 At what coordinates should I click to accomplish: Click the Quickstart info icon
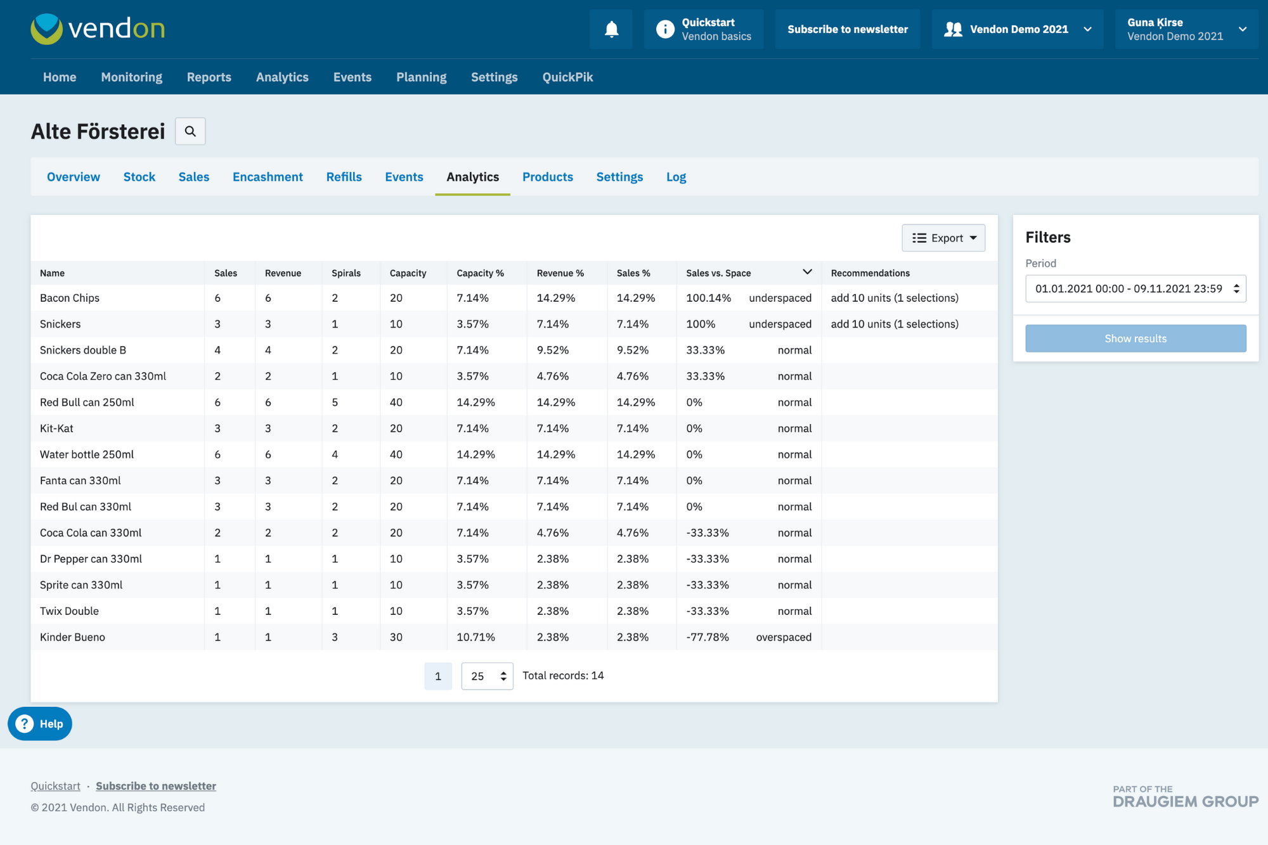pos(665,29)
